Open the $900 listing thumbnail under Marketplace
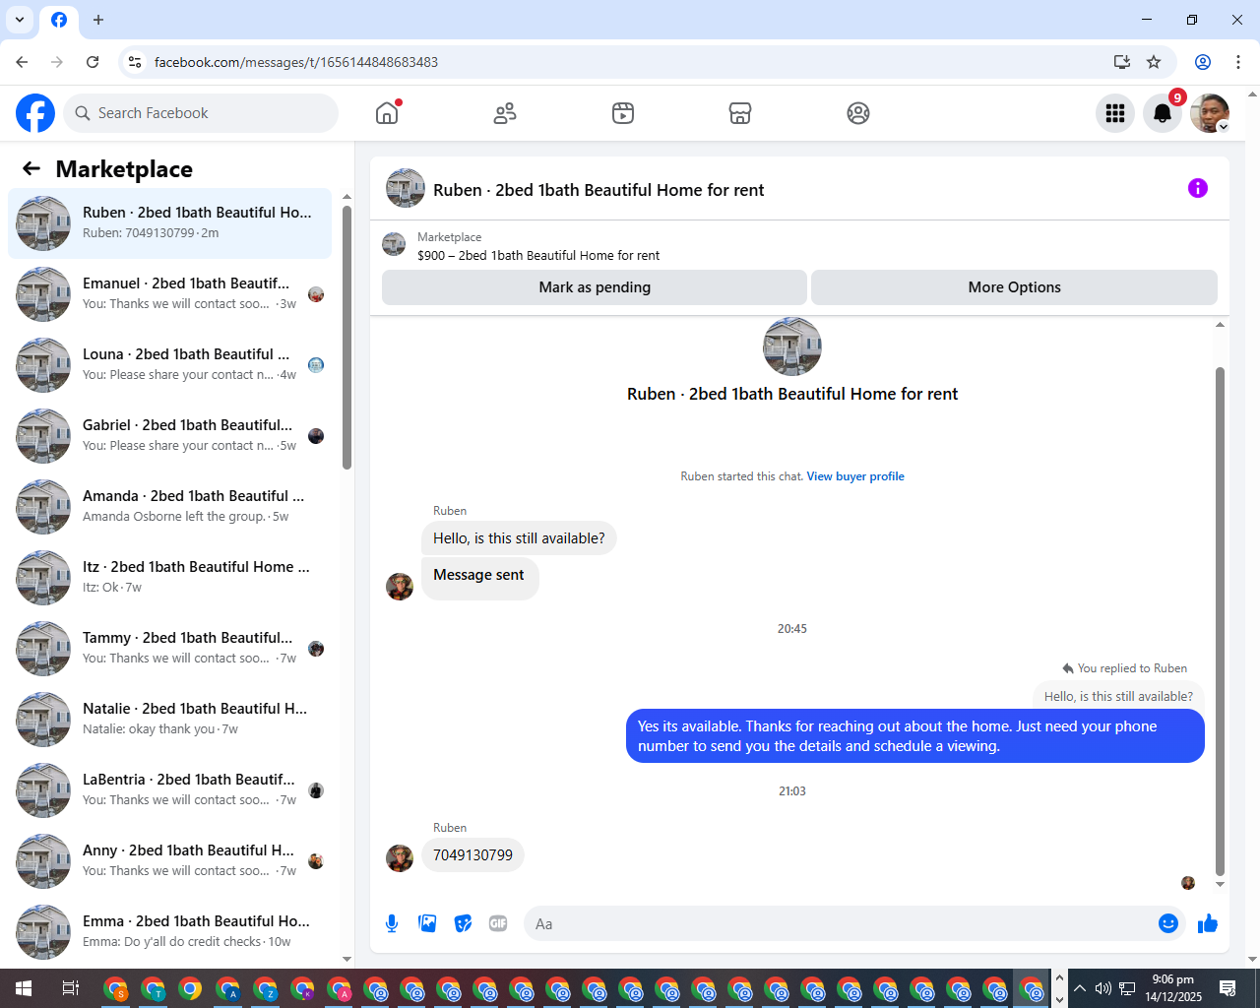Screen dimensions: 1260x1008 [394, 244]
